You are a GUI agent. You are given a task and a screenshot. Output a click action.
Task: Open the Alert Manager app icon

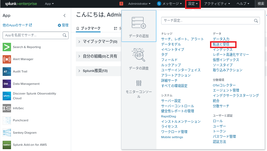(7, 59)
